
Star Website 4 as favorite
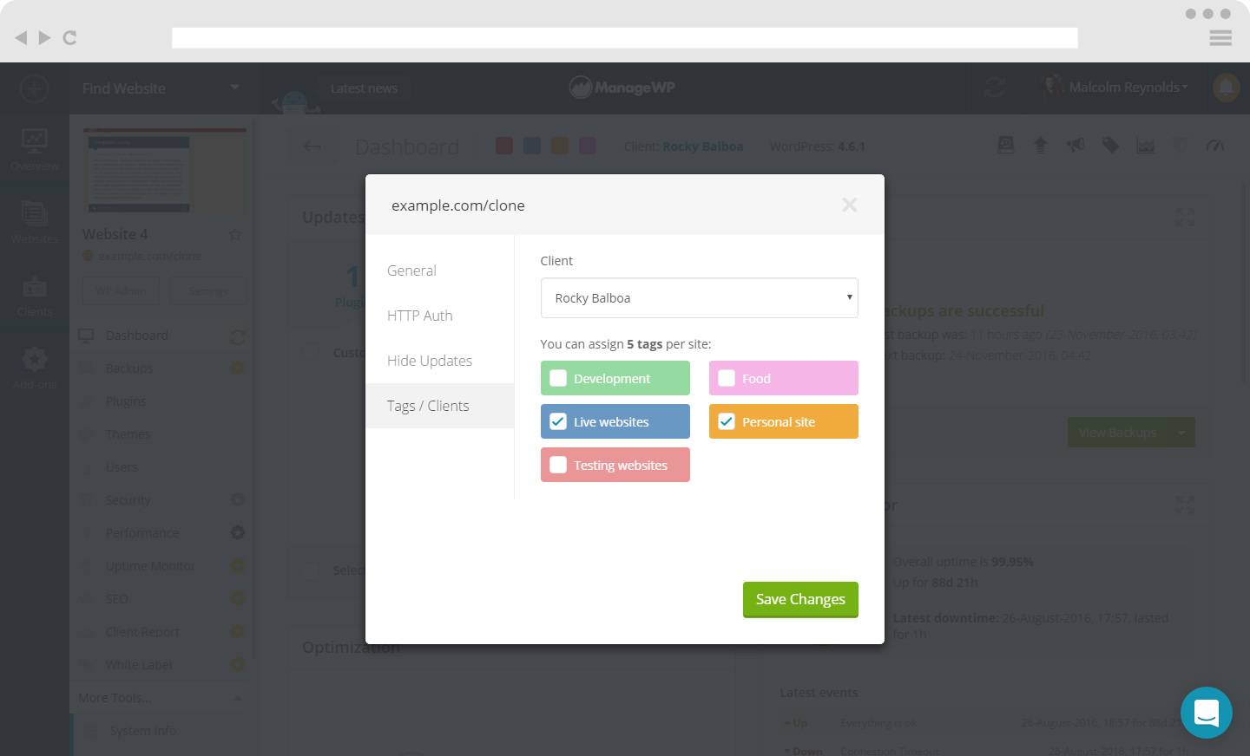pyautogui.click(x=235, y=234)
